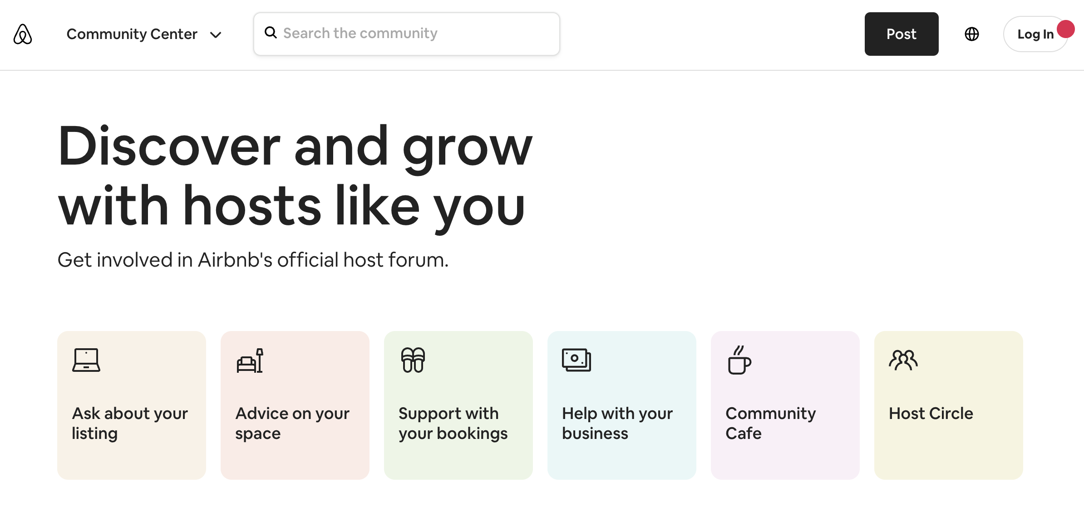Click the magnifier search icon
The image size is (1084, 526).
pos(271,33)
